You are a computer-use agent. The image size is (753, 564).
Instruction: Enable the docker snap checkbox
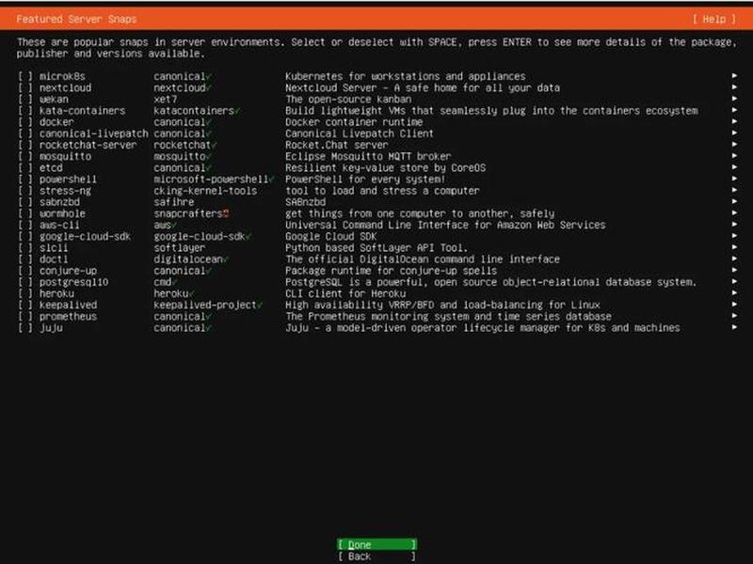[x=25, y=122]
